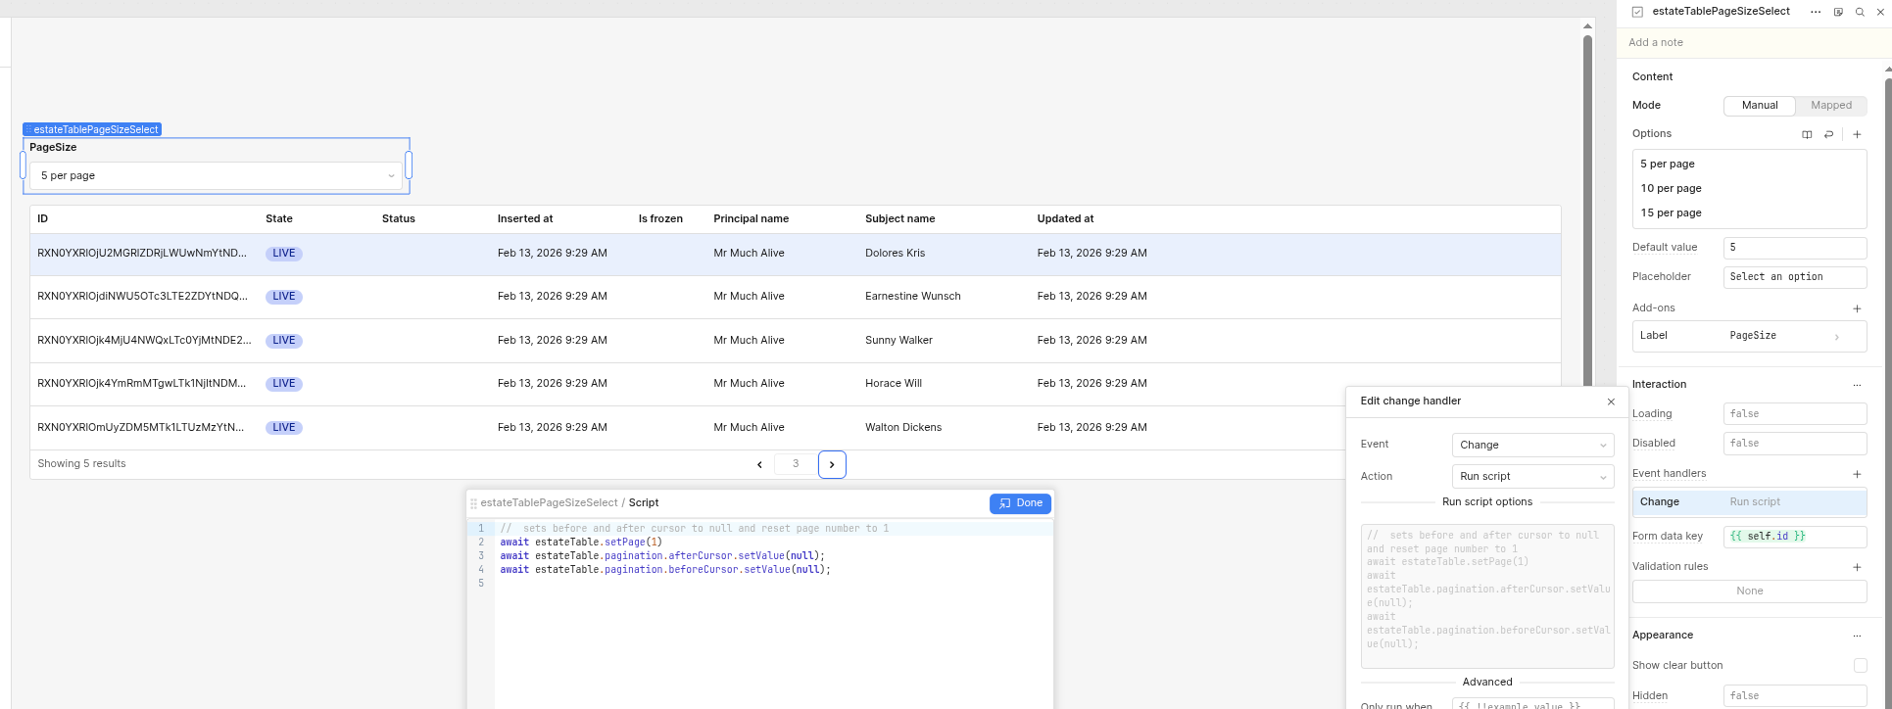Add a validation rule with plus icon
The height and width of the screenshot is (709, 1892).
1857,567
